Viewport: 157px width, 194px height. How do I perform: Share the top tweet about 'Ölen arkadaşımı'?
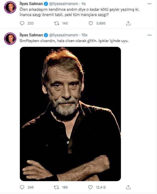pos(128,23)
